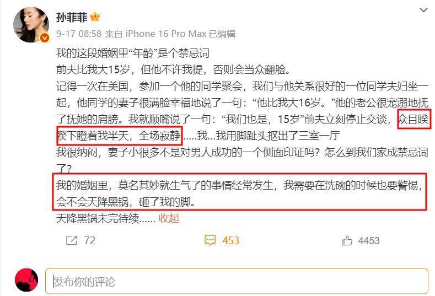The height and width of the screenshot is (296, 435).
Task: Click the 天降黑锅未完待续 text line
Action: [x=105, y=218]
